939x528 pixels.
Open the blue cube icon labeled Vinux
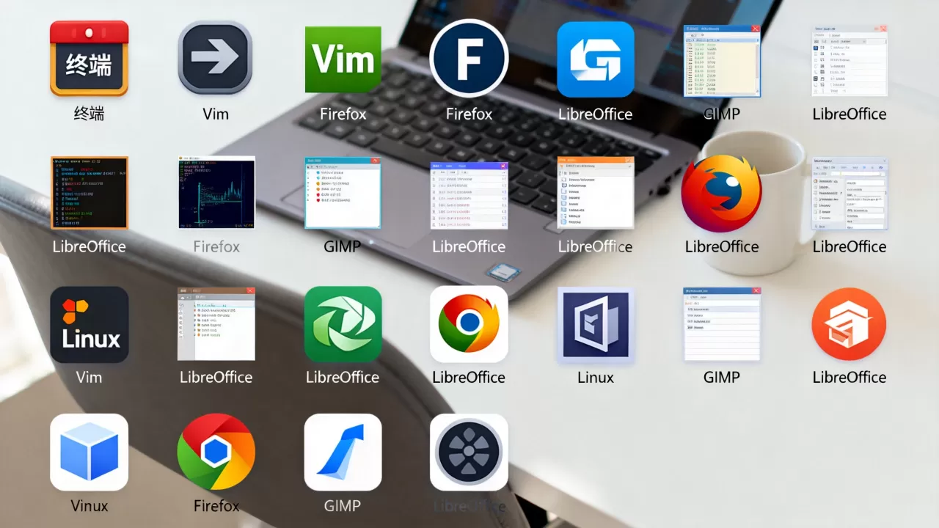point(89,452)
